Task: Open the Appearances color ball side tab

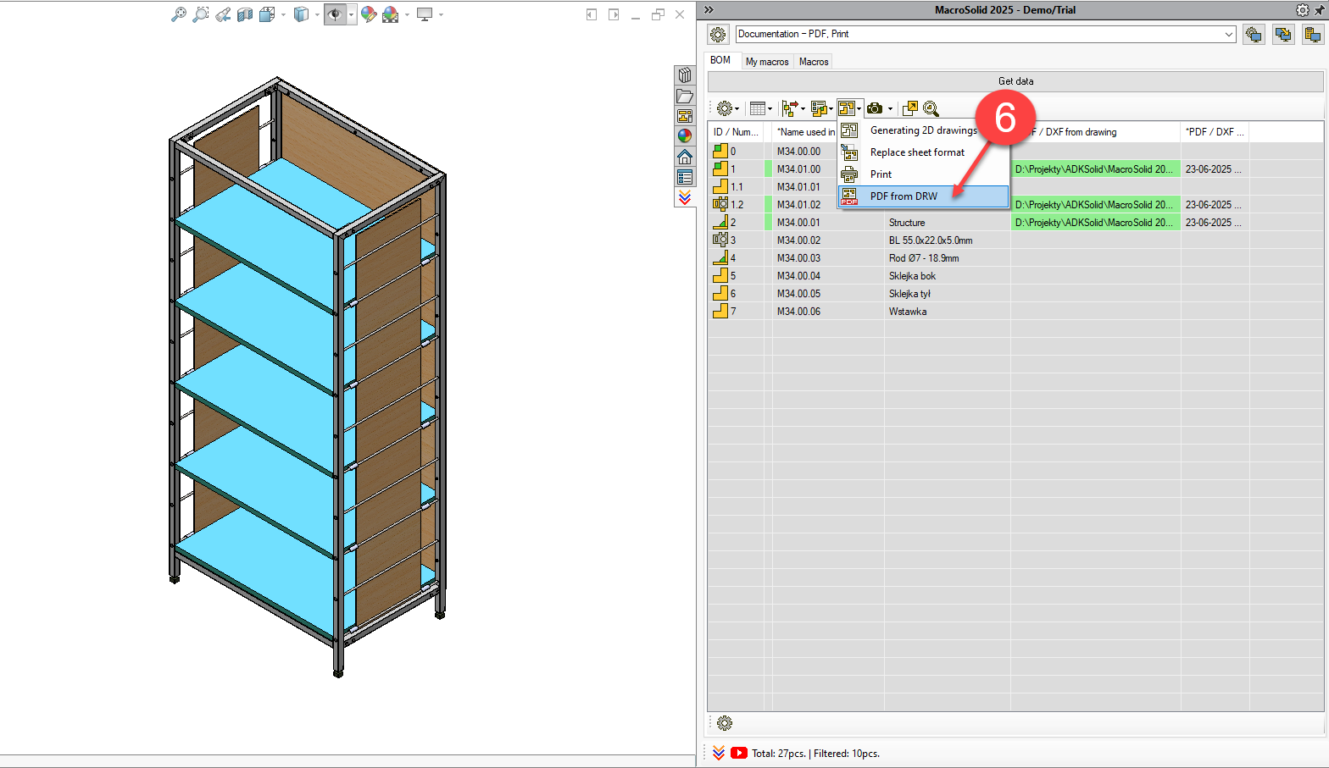Action: click(x=685, y=136)
